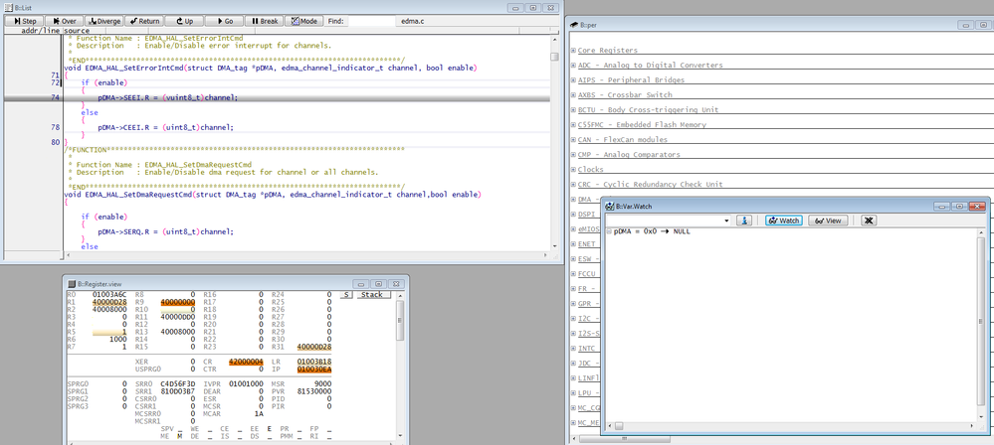
Task: Close the B::Var.Watch window
Action: (x=977, y=207)
